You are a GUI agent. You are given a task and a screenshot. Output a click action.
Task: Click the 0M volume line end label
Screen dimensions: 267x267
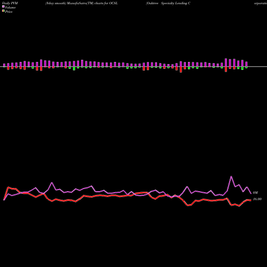[255, 193]
